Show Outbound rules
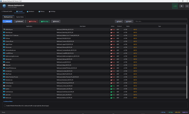This screenshot has width=189, height=114. (19, 22)
